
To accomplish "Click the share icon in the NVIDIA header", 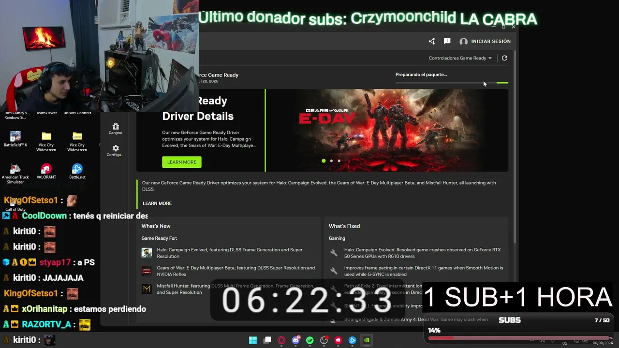I will [x=431, y=42].
